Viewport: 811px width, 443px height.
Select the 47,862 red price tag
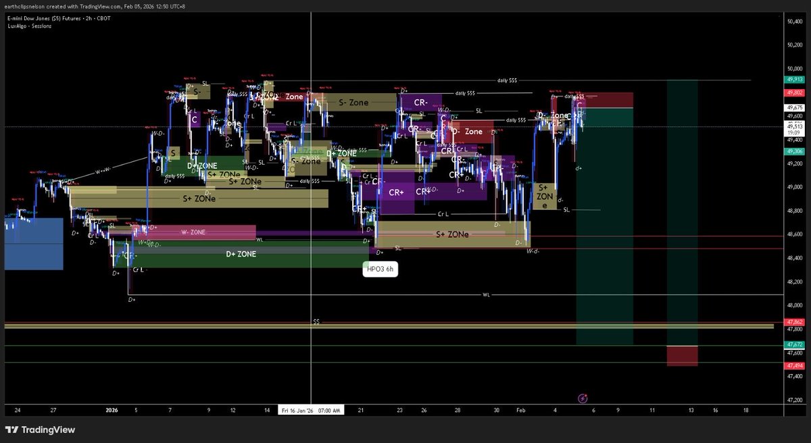click(794, 323)
